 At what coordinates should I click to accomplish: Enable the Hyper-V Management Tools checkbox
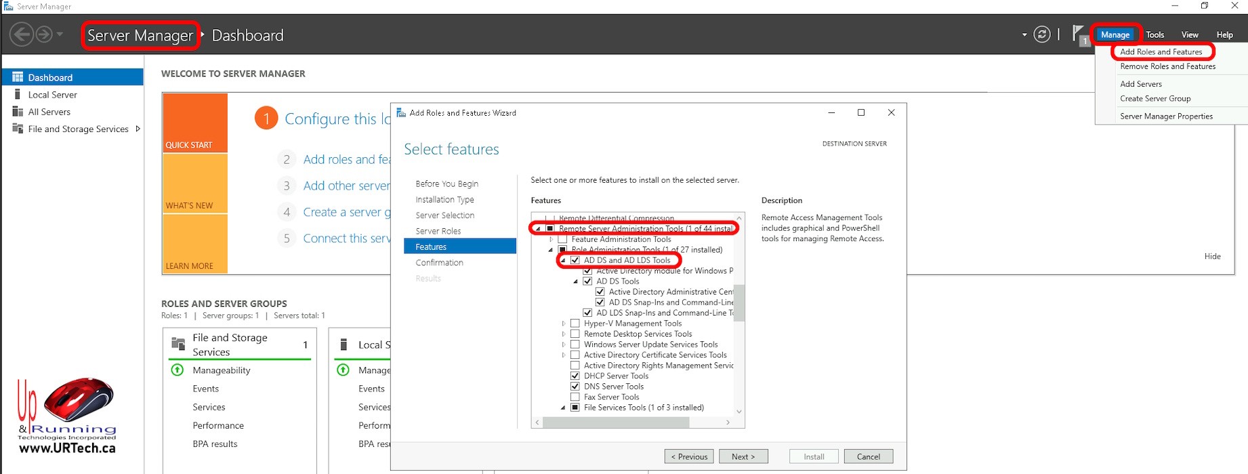575,324
